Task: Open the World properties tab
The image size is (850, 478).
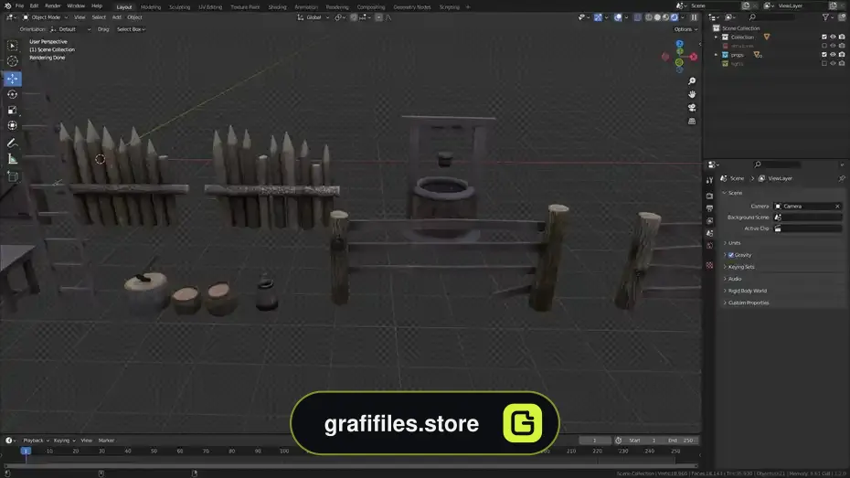Action: tap(709, 246)
